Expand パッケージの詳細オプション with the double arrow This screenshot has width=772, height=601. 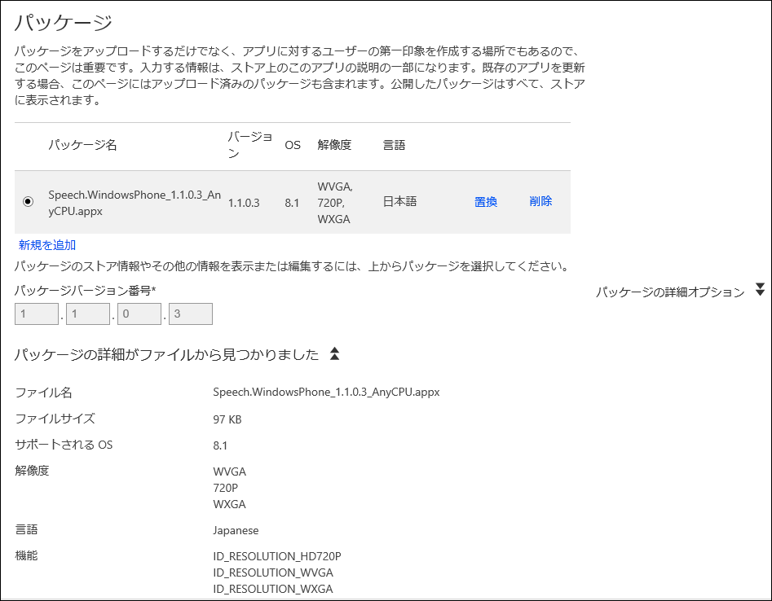761,290
